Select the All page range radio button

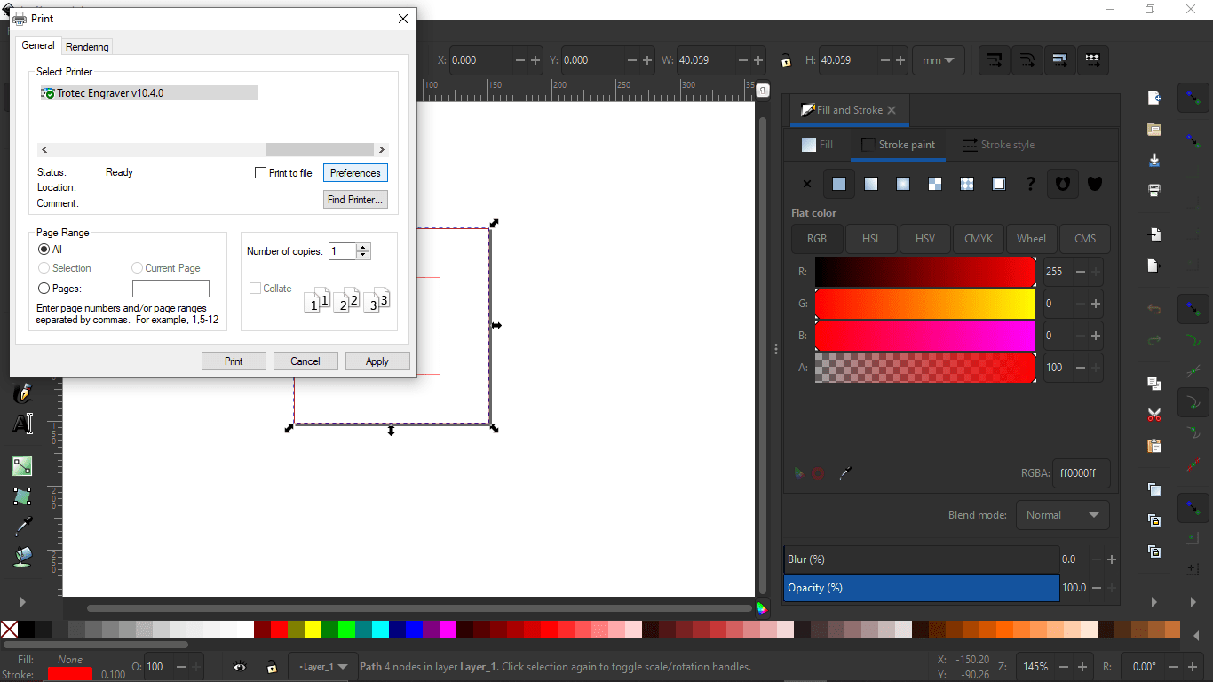44,250
